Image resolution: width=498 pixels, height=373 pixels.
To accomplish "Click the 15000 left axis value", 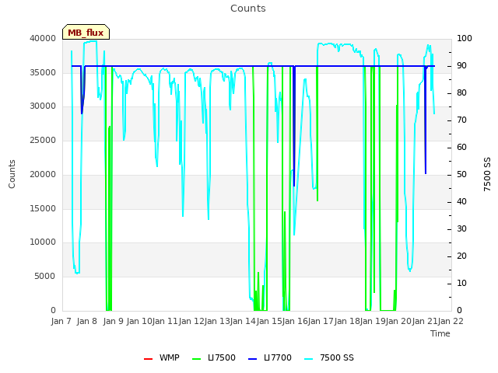I will pos(43,209).
